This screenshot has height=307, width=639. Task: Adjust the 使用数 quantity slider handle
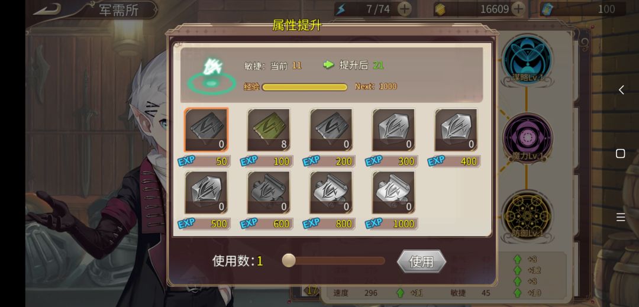289,261
